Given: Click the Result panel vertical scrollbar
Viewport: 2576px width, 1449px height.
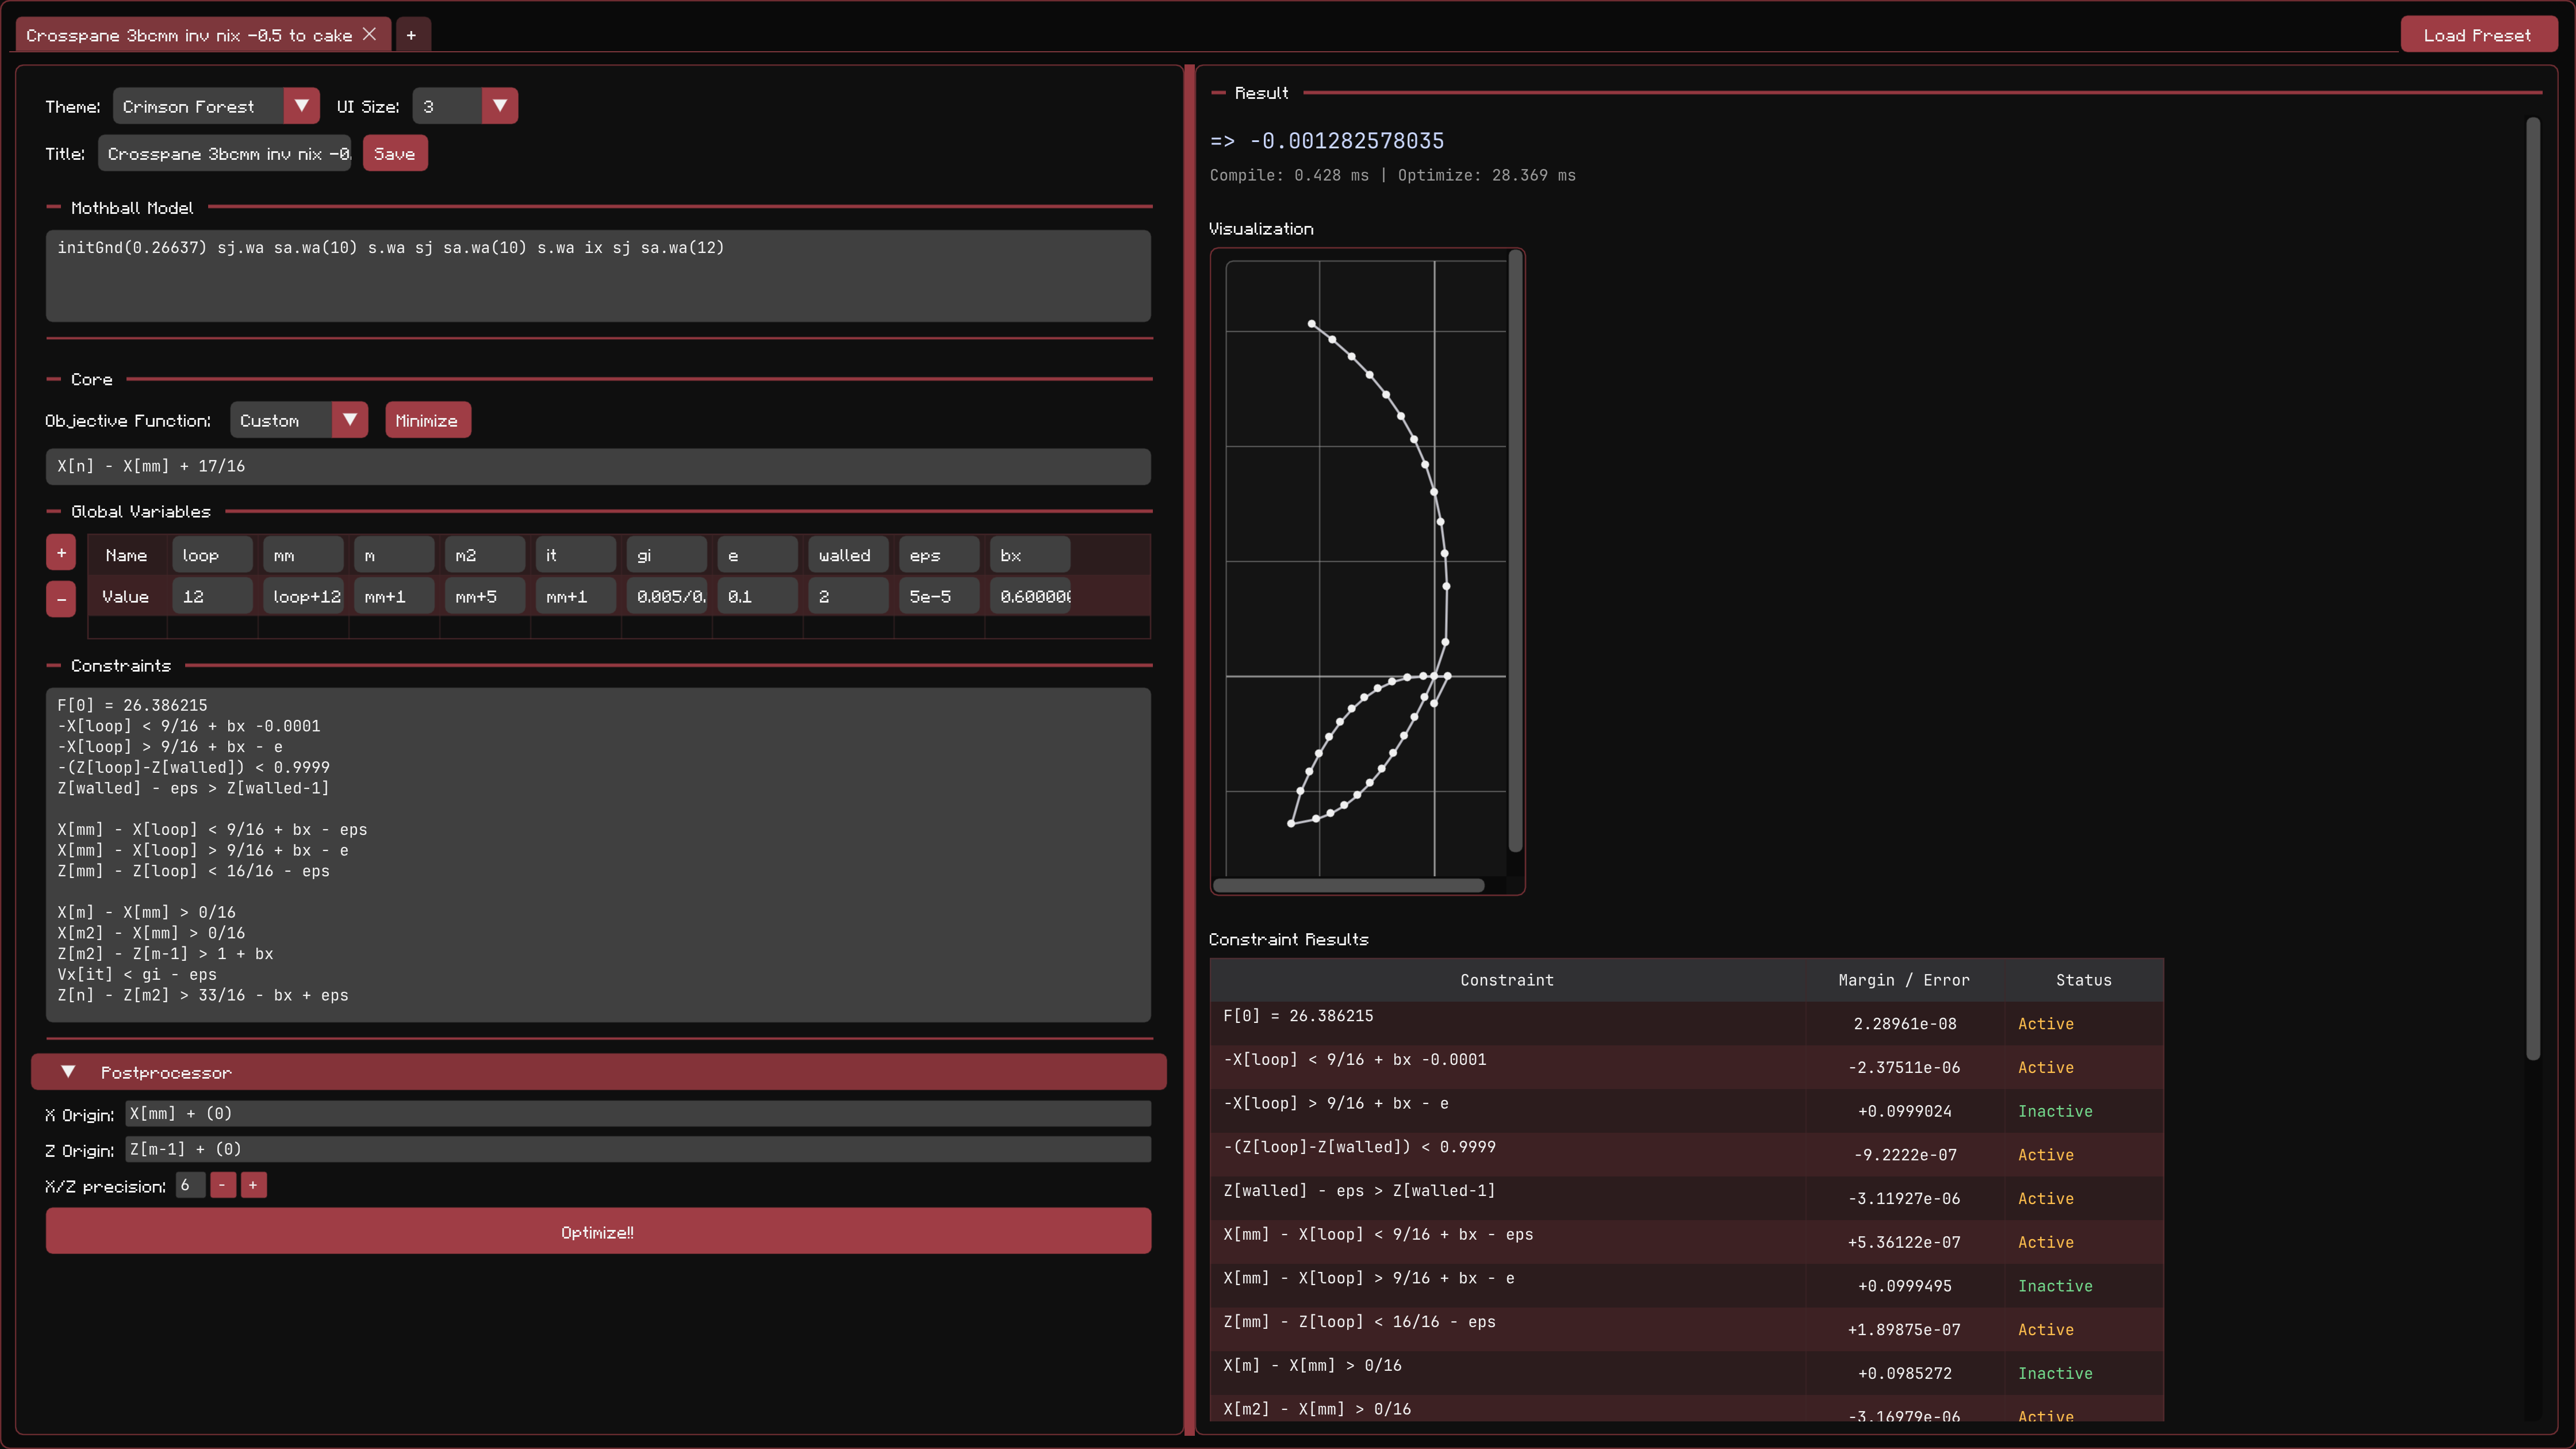Looking at the screenshot, I should pyautogui.click(x=2533, y=590).
